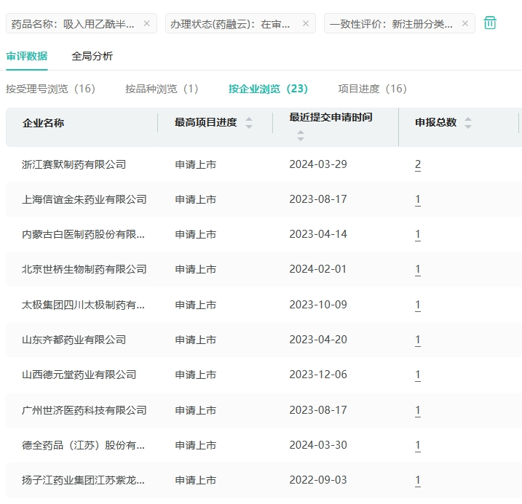Open 项目进度 (16) view
Viewport: 522px width, 504px height.
[372, 89]
